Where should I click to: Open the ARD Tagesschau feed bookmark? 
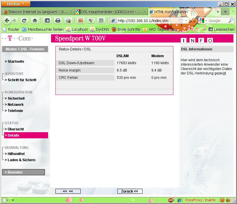coord(160,29)
